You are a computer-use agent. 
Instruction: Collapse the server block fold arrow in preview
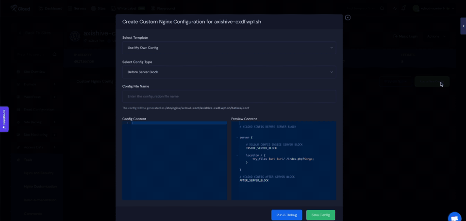237,138
